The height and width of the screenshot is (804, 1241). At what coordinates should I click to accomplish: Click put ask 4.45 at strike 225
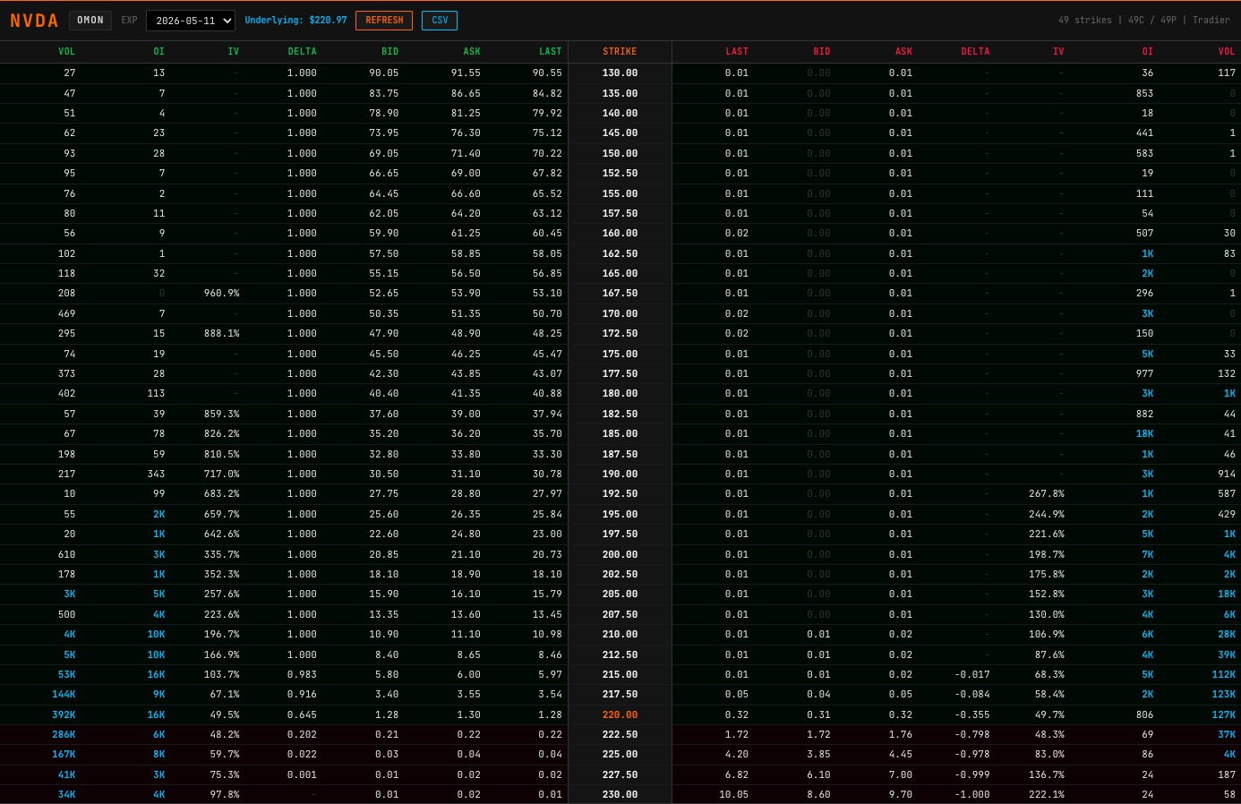tap(901, 754)
